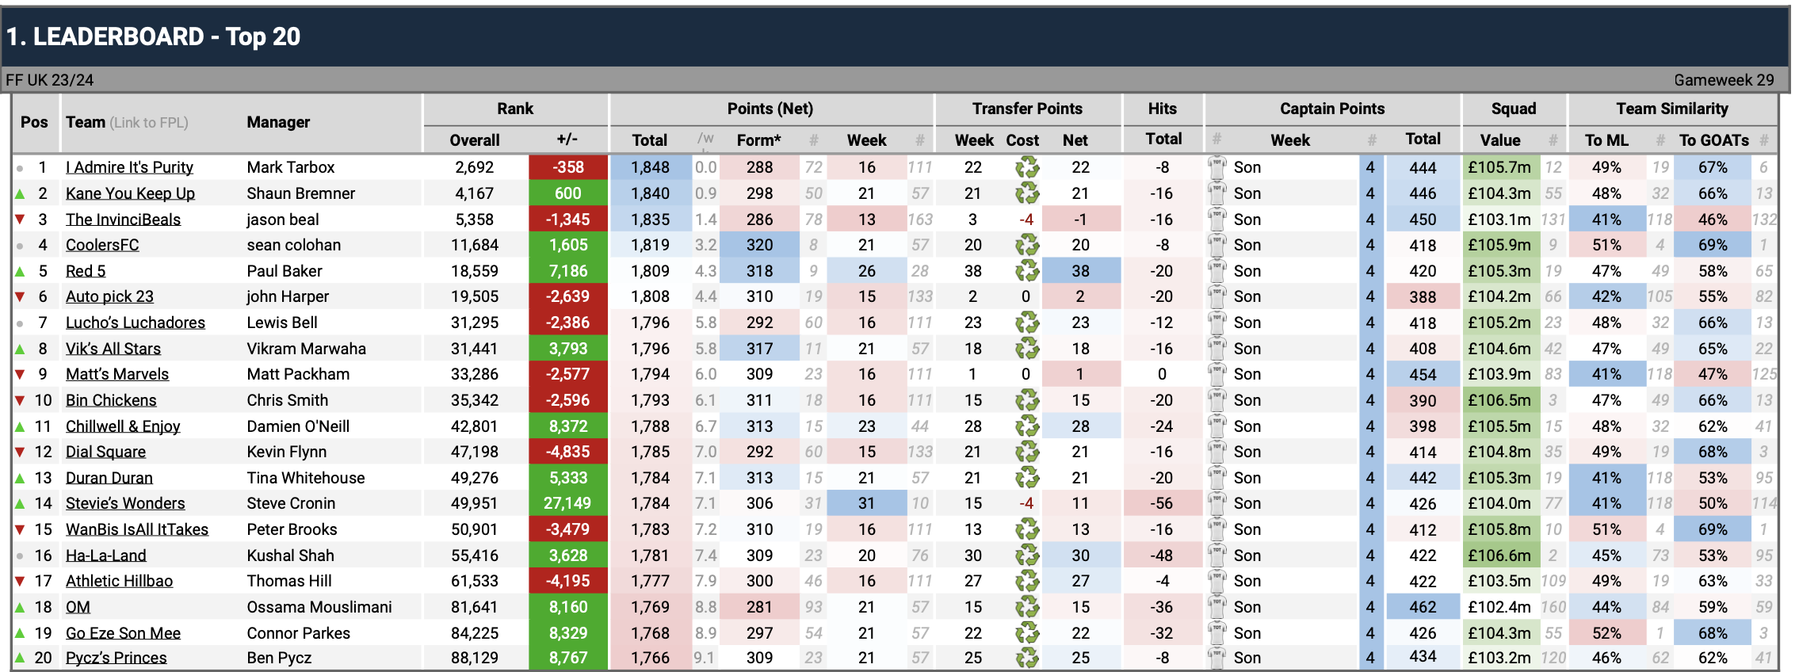Select the red -358 rank change cell

click(x=567, y=167)
